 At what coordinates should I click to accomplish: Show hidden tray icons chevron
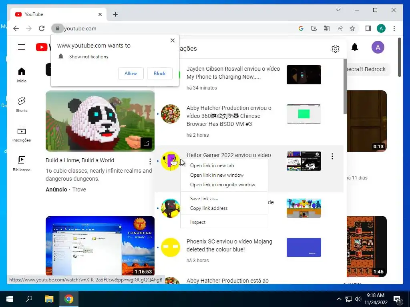tap(339, 299)
